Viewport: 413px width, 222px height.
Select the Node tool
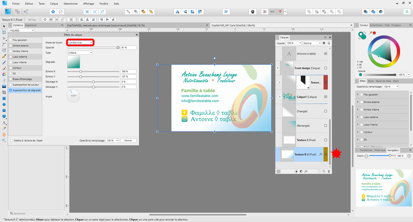point(4,38)
